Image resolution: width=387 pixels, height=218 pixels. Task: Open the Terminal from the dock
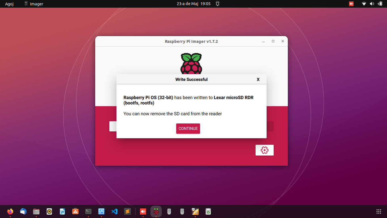(x=88, y=211)
